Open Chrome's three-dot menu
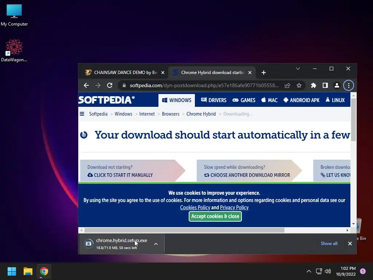 coord(349,85)
